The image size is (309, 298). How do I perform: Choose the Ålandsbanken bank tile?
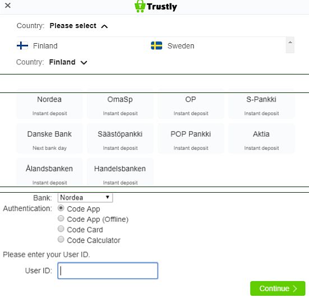coord(49,172)
